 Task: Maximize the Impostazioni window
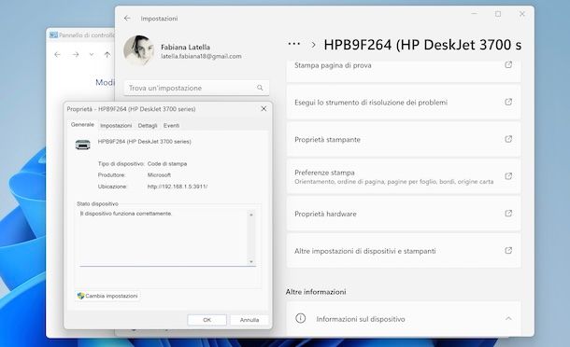coord(498,14)
